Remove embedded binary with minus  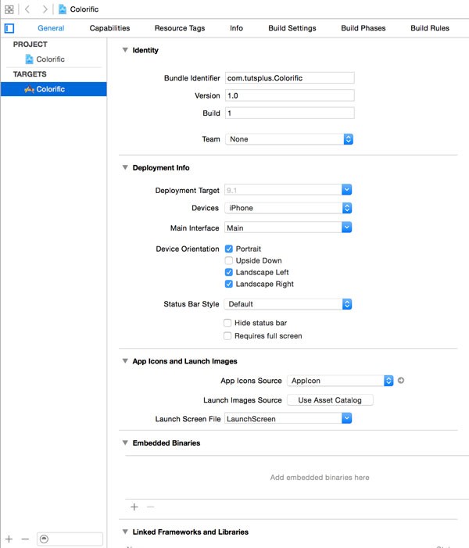pyautogui.click(x=151, y=507)
